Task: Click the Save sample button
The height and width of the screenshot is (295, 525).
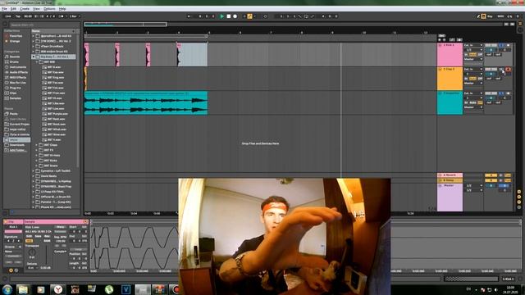Action: 39,237
